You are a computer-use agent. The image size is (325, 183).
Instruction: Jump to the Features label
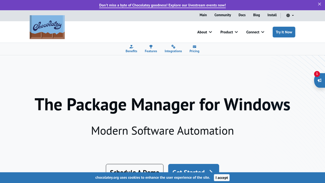[x=151, y=51]
